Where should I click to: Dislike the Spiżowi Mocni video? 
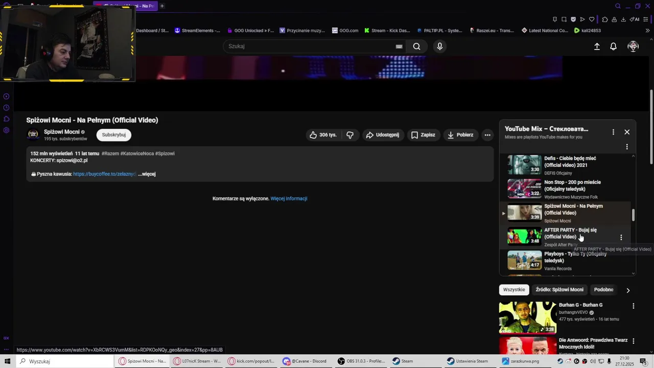coord(350,135)
